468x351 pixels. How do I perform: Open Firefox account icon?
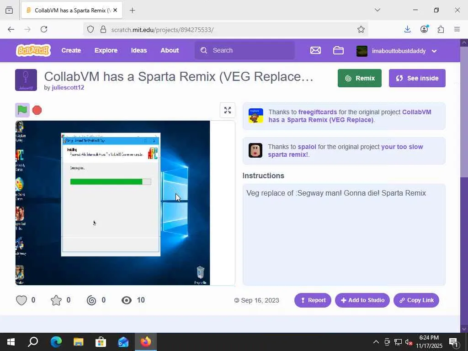(x=424, y=29)
